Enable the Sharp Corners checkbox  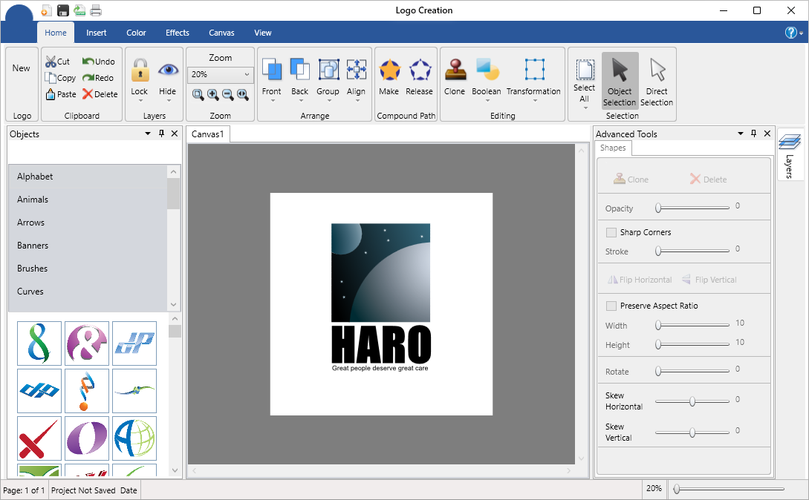611,232
